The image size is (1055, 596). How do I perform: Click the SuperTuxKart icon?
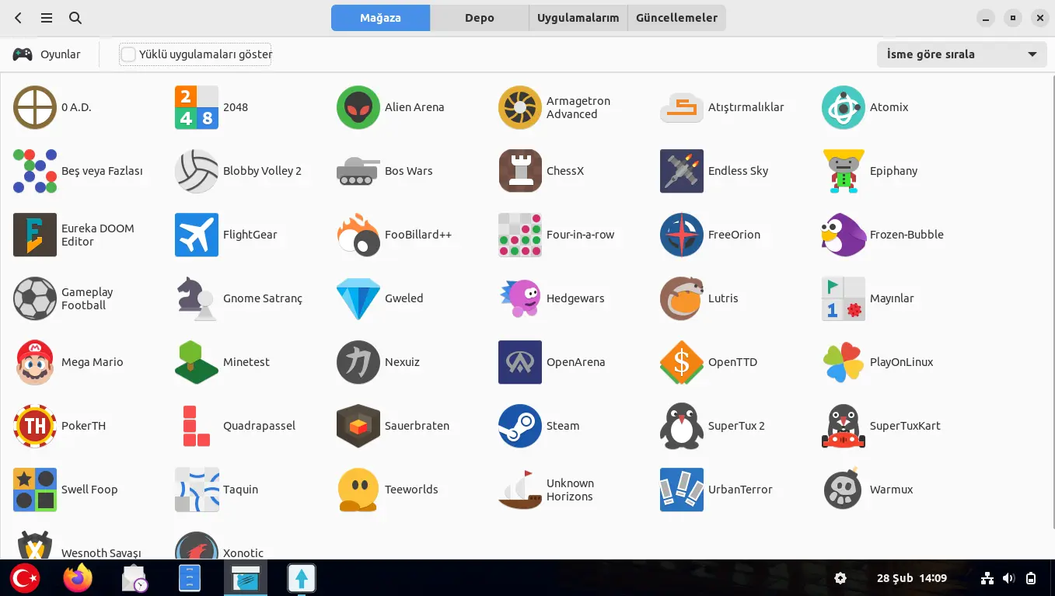[844, 426]
